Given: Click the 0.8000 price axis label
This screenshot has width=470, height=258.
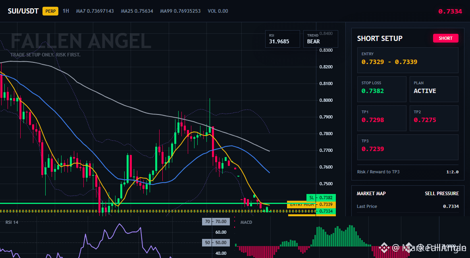Looking at the screenshot, I should coord(326,100).
